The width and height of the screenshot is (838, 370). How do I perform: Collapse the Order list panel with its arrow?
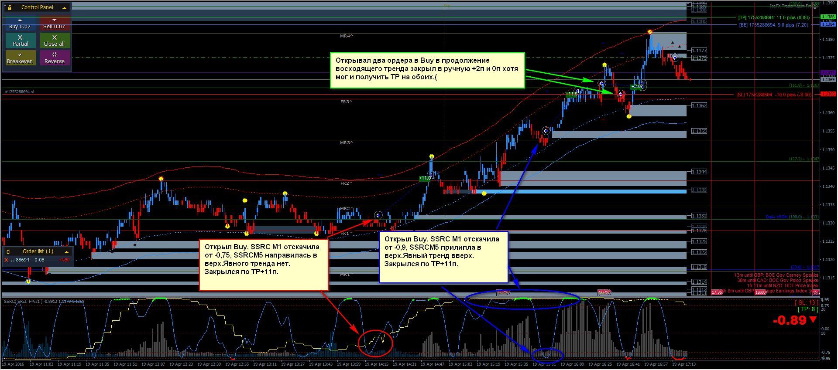point(66,251)
